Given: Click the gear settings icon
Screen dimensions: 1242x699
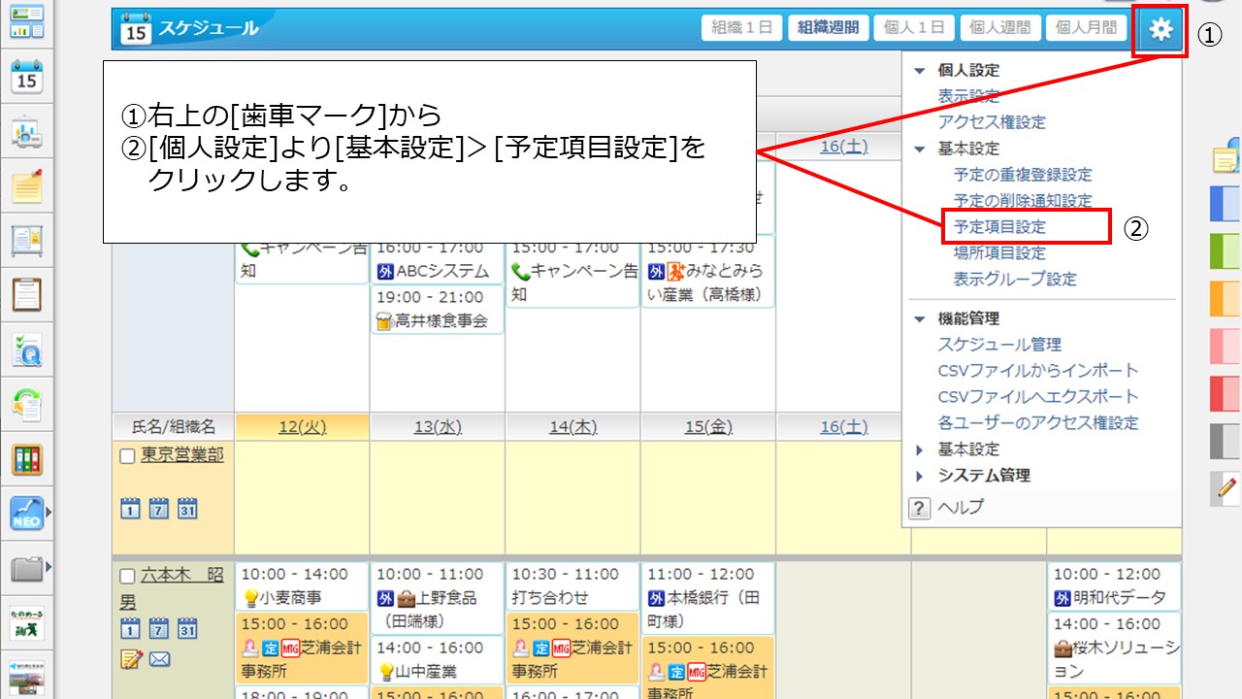Looking at the screenshot, I should 1160,30.
